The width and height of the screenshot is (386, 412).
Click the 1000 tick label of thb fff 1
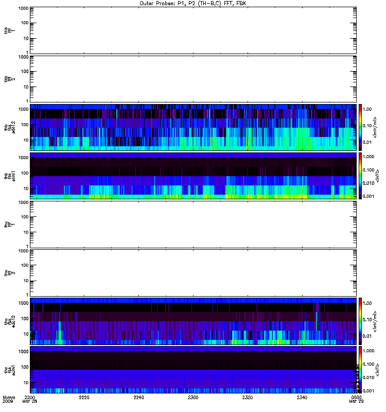click(23, 8)
